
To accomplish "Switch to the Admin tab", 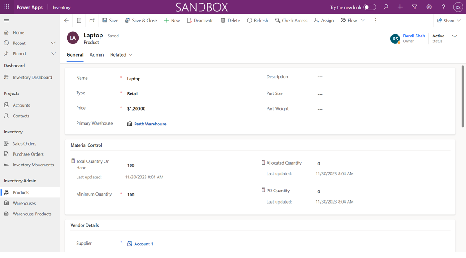I will tap(96, 55).
